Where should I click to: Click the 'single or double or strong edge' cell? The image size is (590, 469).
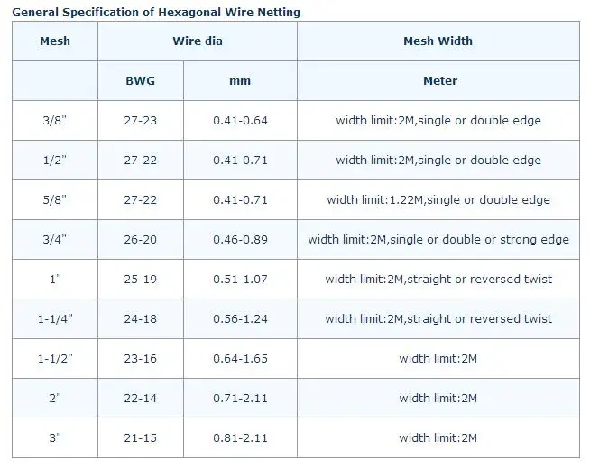(438, 240)
